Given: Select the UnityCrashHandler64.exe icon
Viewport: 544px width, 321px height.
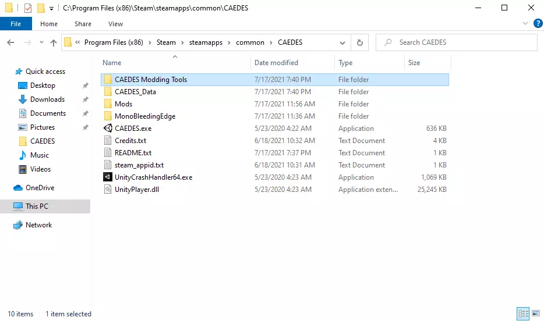Looking at the screenshot, I should coord(108,177).
